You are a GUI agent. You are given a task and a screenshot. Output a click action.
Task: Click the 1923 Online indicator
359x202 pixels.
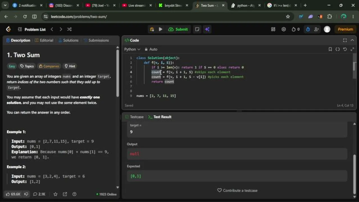tap(106, 194)
